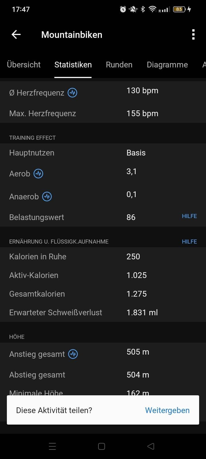Tap the Hauptnutzen Basis row
206x459 pixels.
pyautogui.click(x=103, y=153)
